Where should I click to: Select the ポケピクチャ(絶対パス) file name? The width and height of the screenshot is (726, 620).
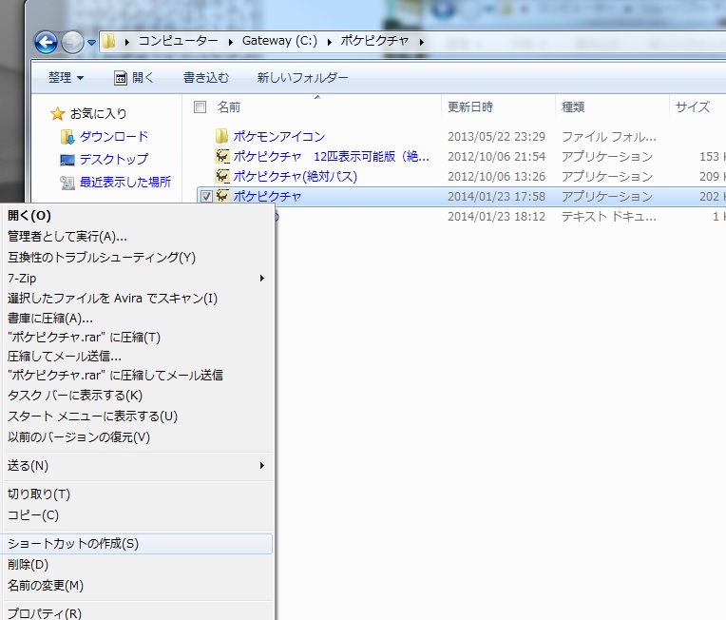[x=295, y=176]
